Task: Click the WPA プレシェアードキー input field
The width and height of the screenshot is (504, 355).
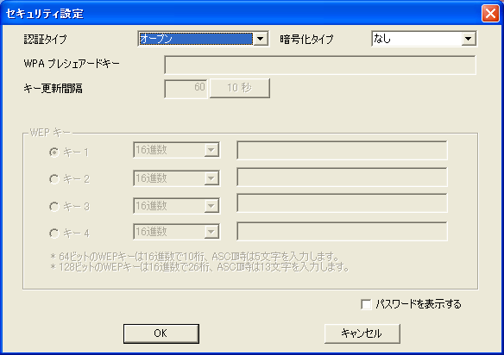Action: coord(320,65)
